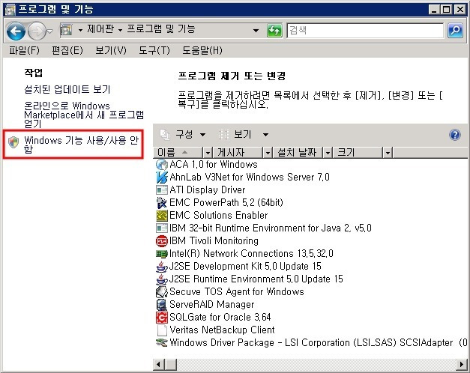Open the 게시자 column filter dropdown arrow
470x373 pixels.
(268, 153)
